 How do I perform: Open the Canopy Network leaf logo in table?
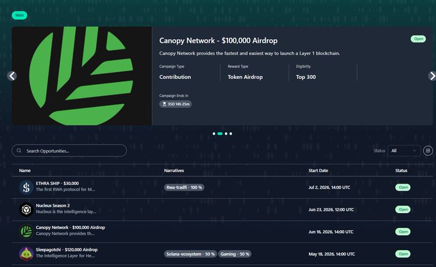[x=26, y=232]
